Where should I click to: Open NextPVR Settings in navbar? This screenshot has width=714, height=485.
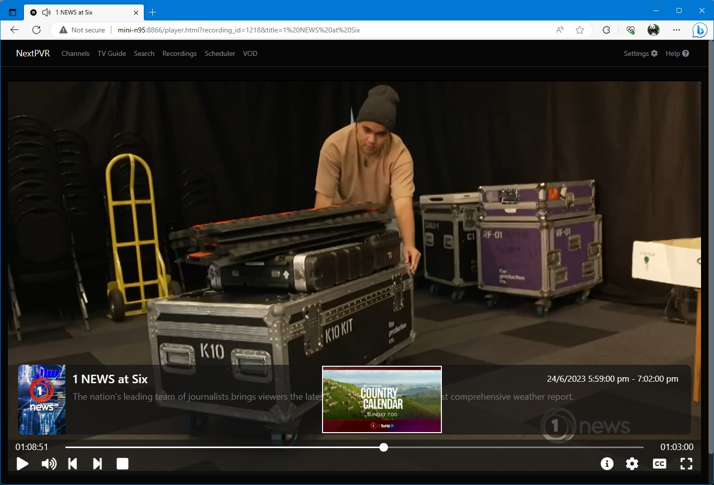(x=640, y=53)
